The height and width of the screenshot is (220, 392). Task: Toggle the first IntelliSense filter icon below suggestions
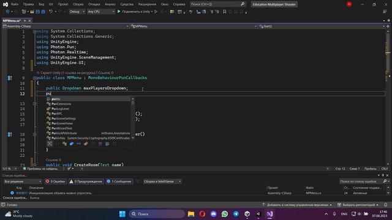pyautogui.click(x=50, y=144)
